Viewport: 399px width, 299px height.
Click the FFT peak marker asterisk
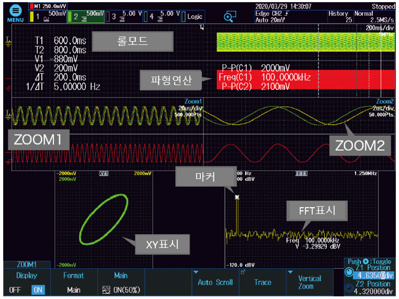237,197
